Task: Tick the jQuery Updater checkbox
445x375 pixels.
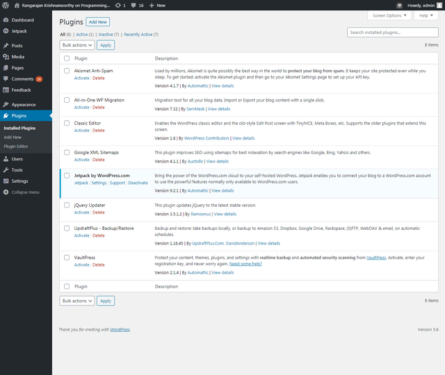Action: pos(67,205)
